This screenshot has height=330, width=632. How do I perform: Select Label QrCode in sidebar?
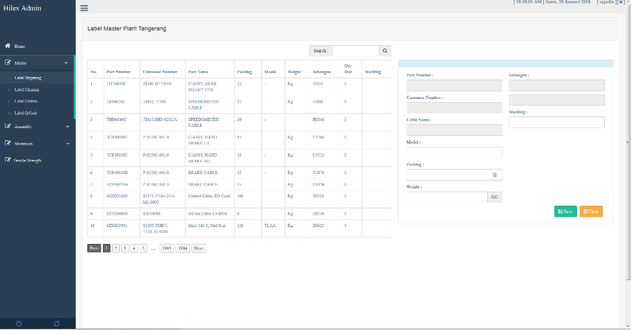point(26,113)
